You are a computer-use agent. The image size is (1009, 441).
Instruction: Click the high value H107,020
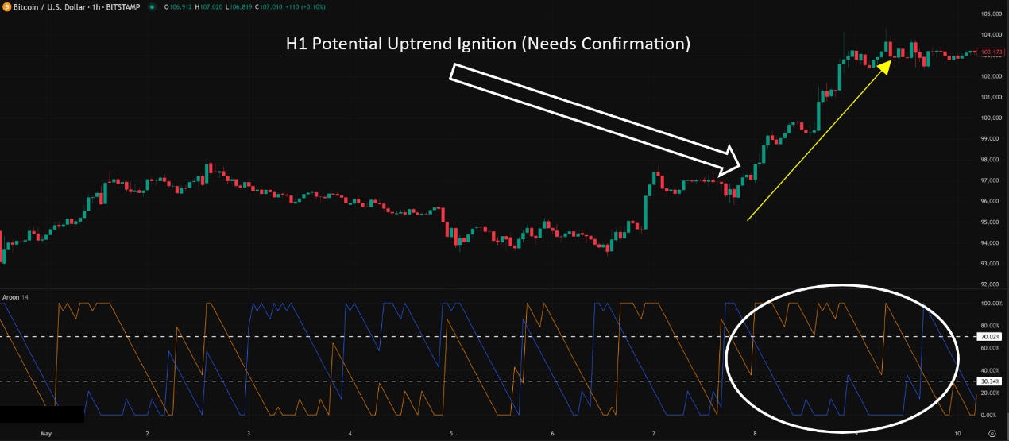(x=207, y=6)
